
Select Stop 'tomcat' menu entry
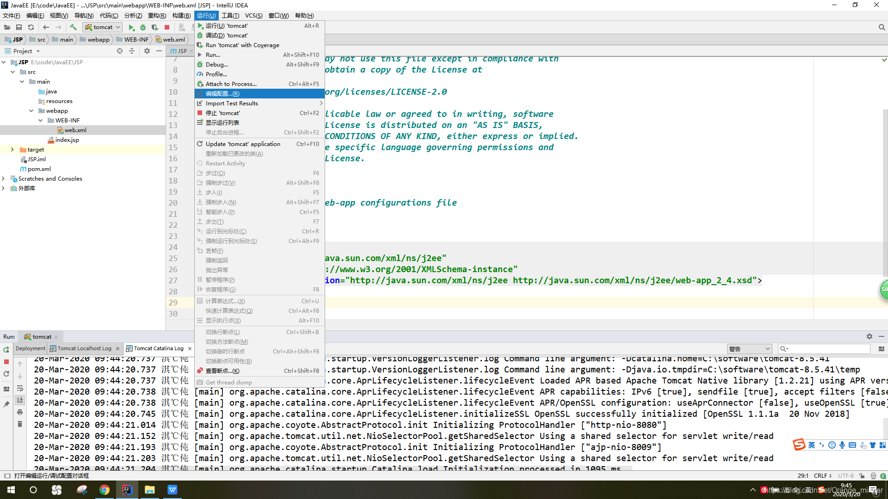259,113
